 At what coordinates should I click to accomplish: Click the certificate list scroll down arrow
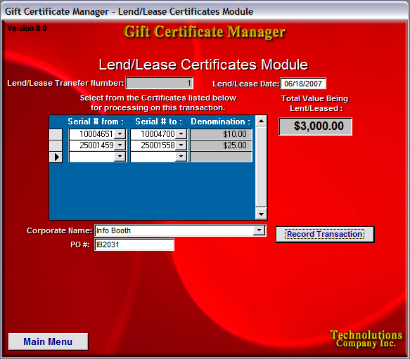click(x=261, y=214)
